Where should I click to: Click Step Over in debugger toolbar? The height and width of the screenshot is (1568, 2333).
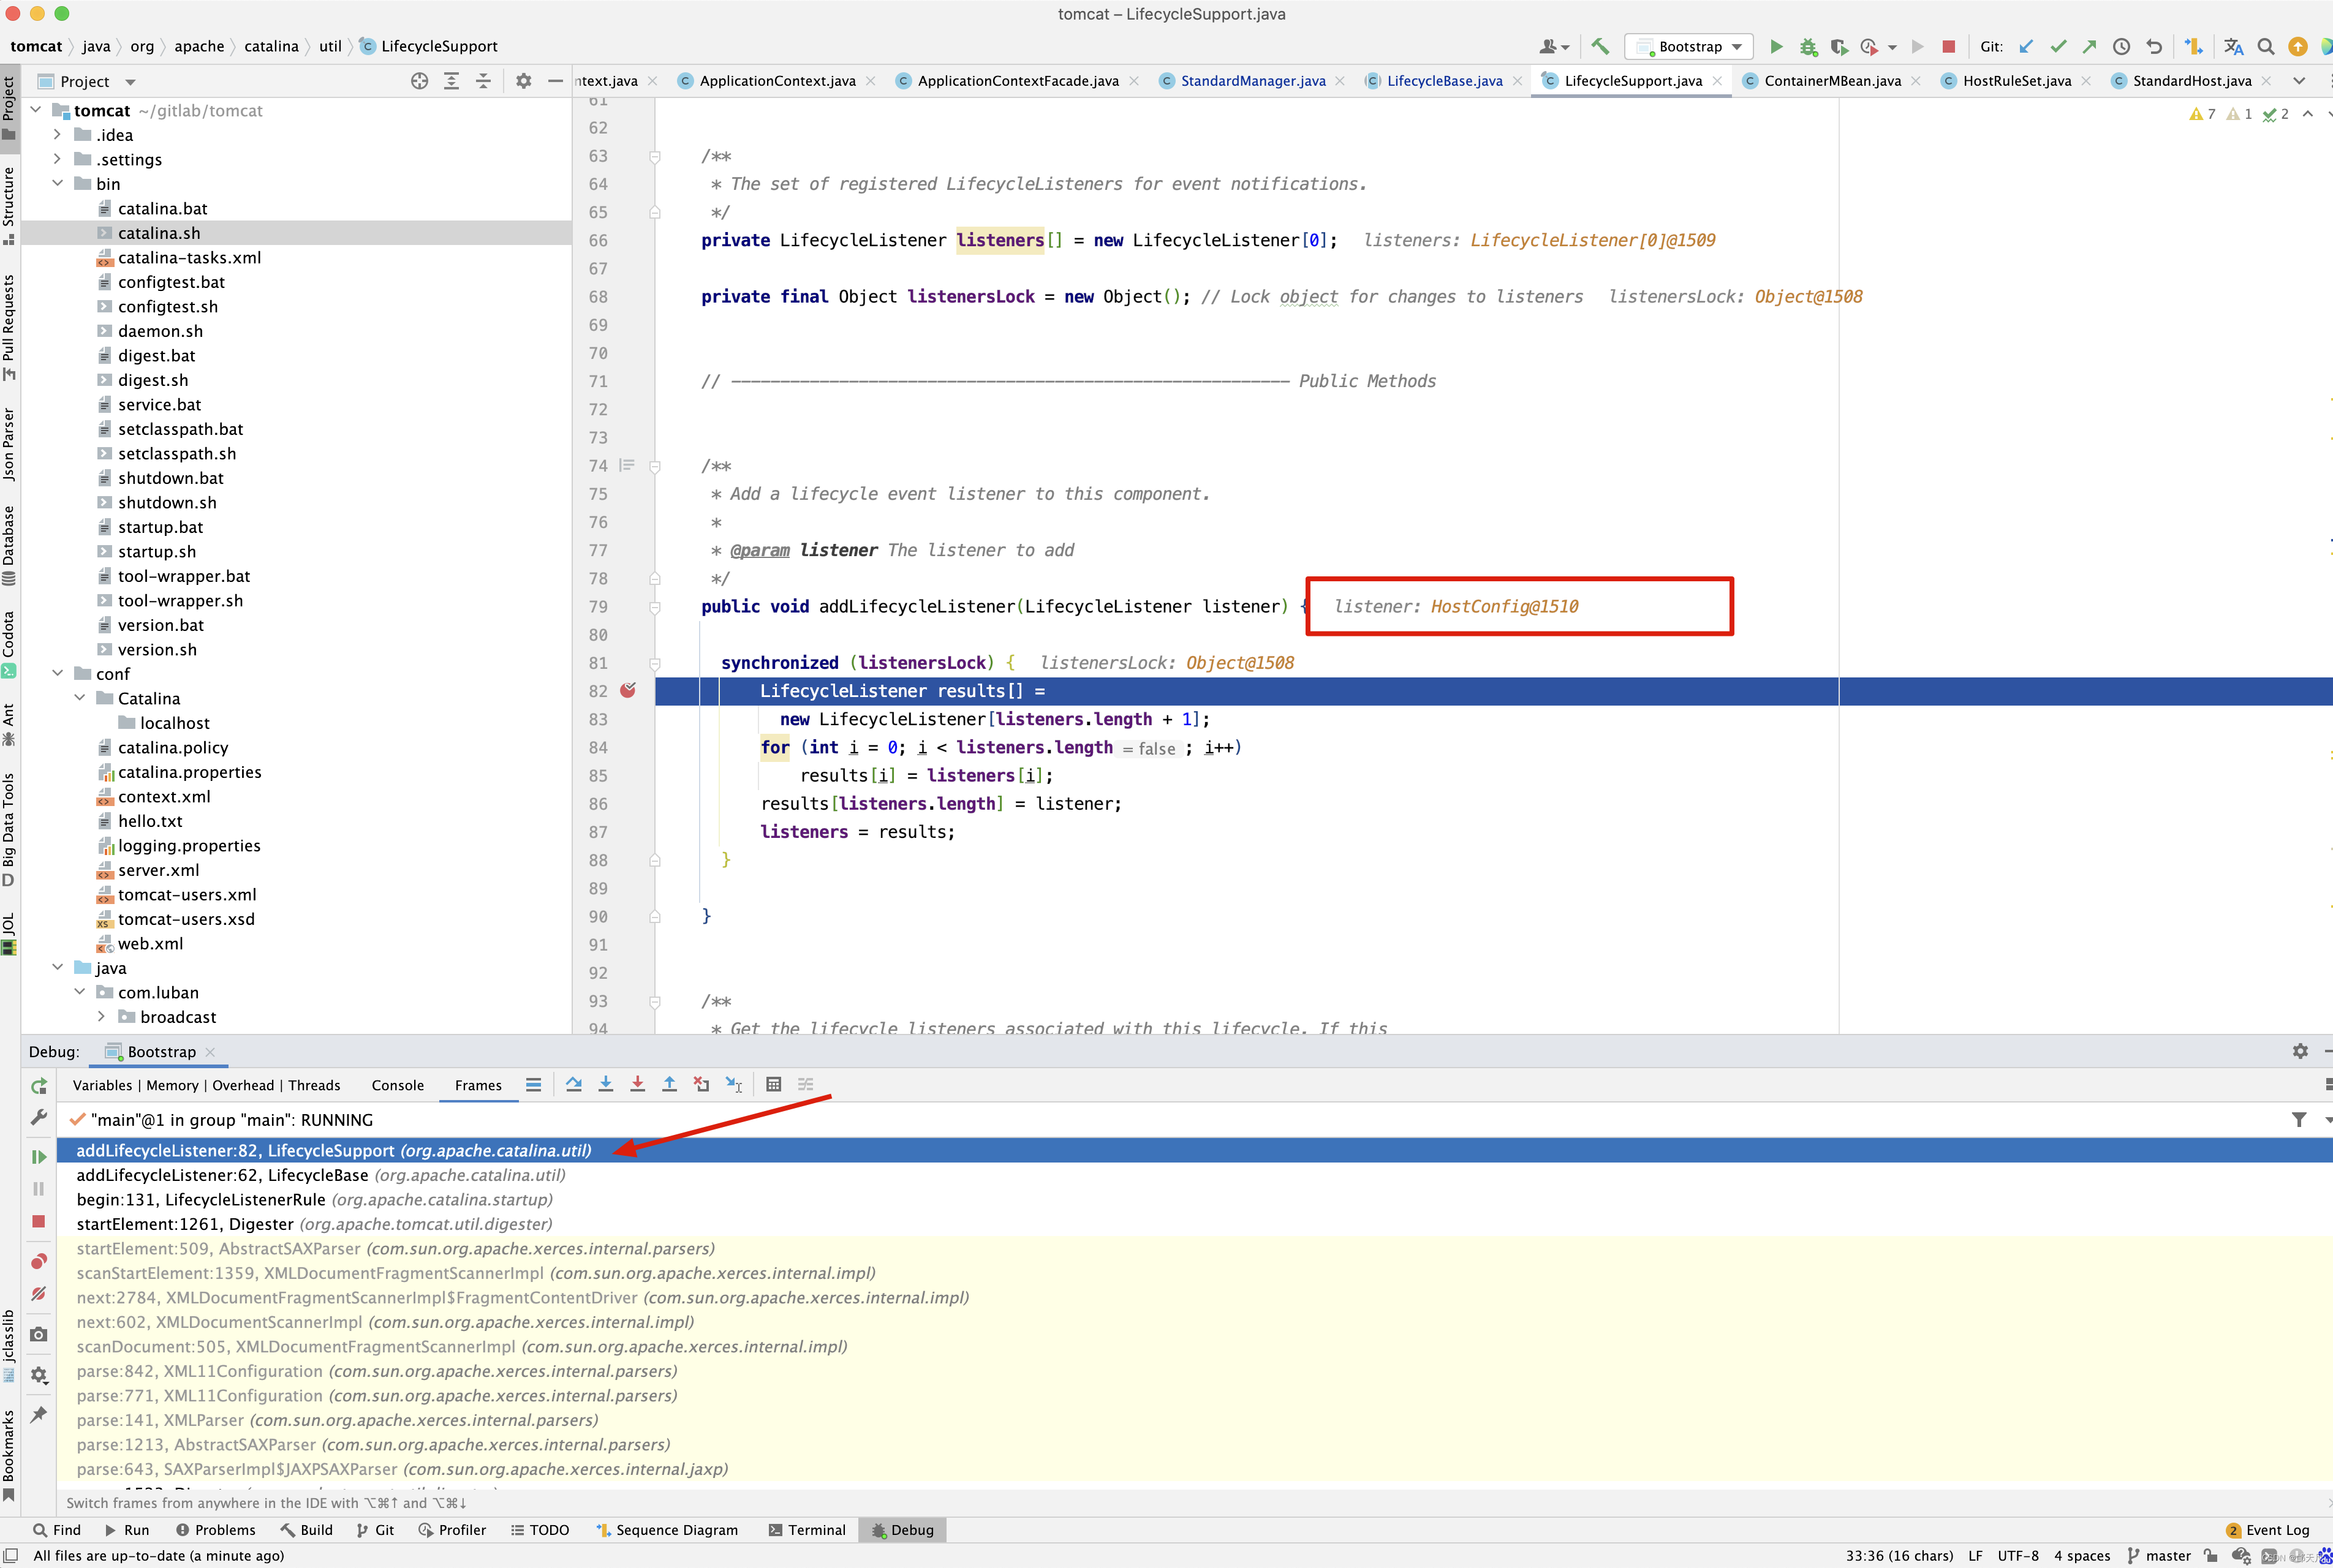(x=573, y=1085)
